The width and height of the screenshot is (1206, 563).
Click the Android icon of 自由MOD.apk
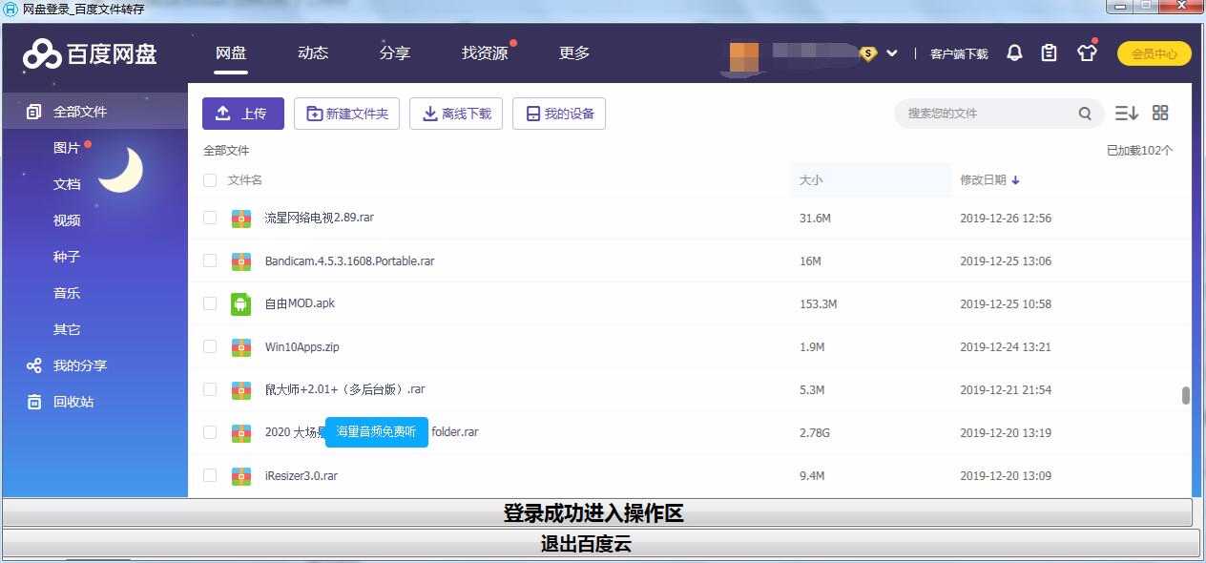point(240,303)
